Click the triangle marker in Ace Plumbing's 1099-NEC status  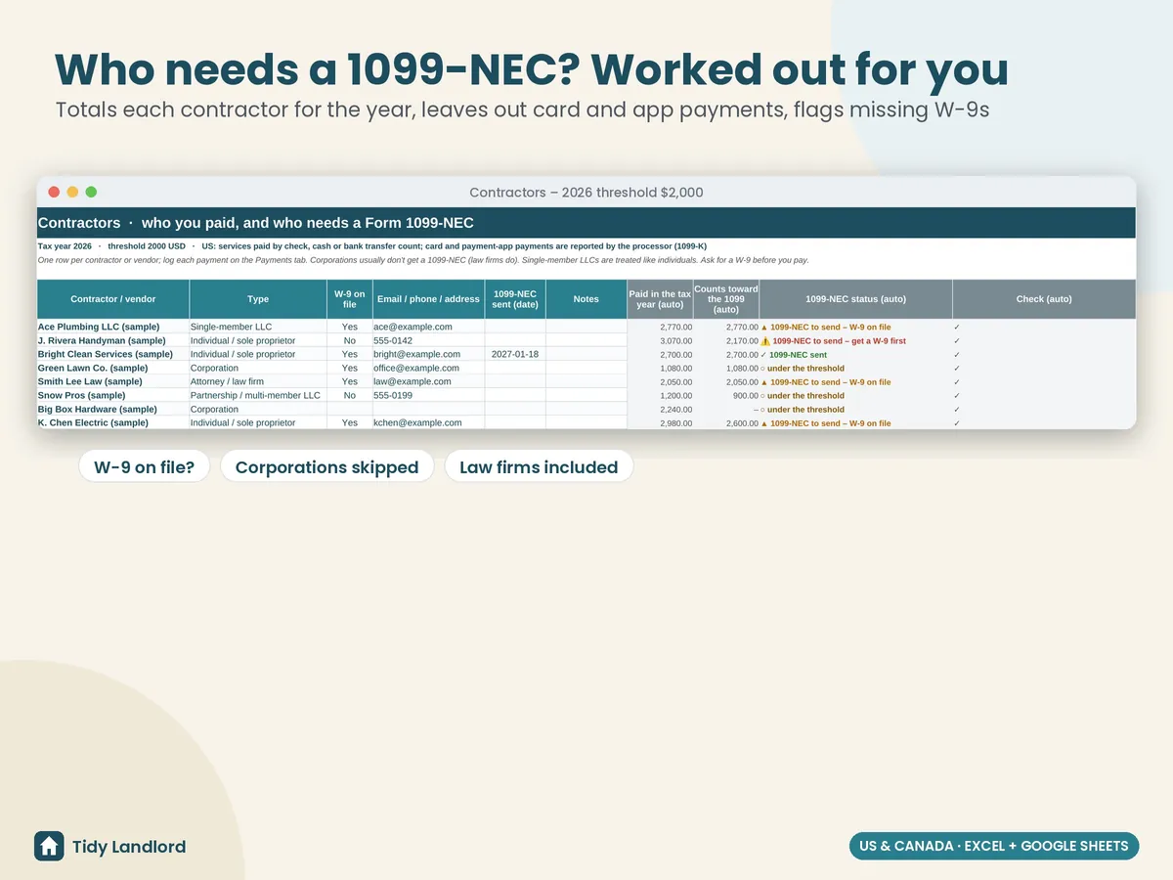point(763,328)
